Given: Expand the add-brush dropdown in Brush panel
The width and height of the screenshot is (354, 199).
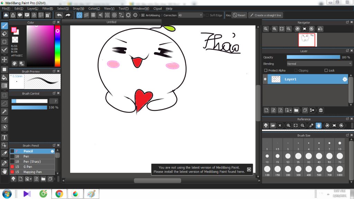Looking at the screenshot, I should 31,179.
